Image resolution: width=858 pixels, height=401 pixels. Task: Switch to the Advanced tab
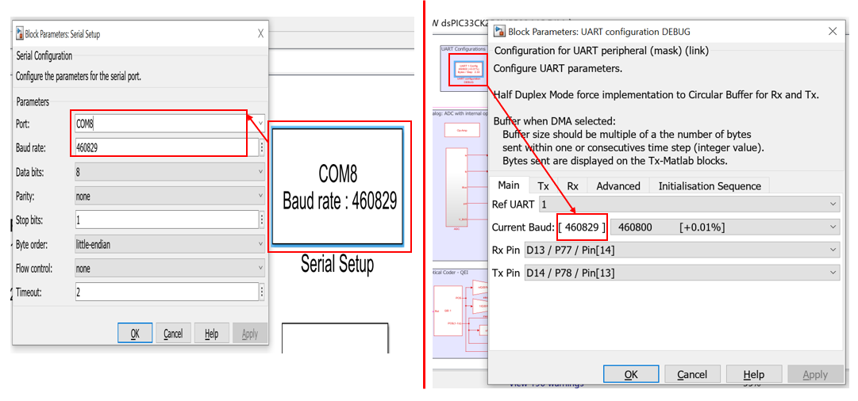pos(618,185)
